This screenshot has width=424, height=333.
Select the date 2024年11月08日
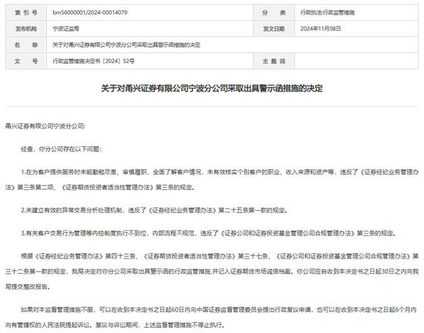(321, 28)
